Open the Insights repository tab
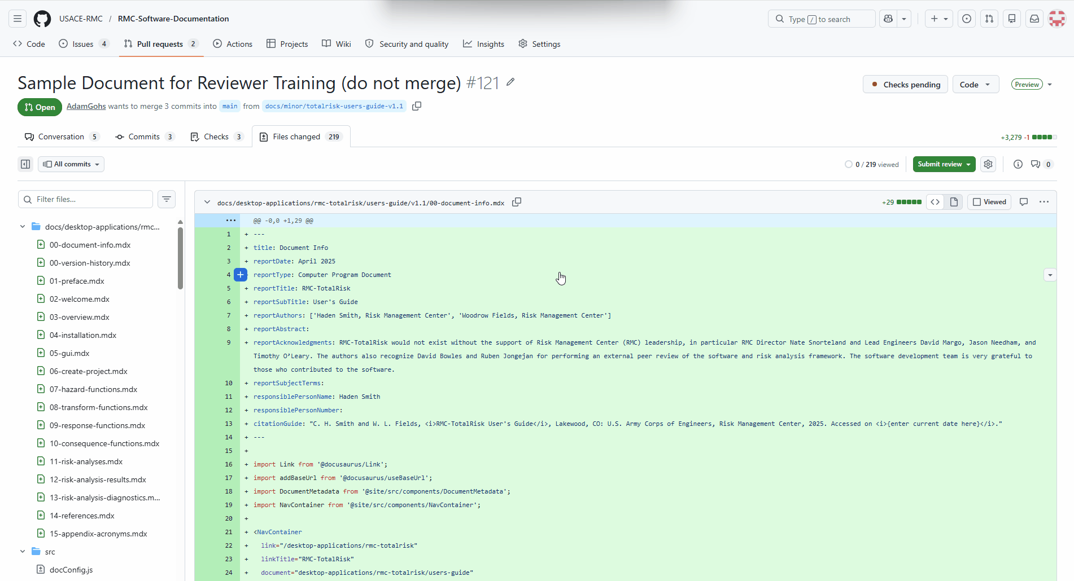This screenshot has height=581, width=1074. [x=483, y=44]
